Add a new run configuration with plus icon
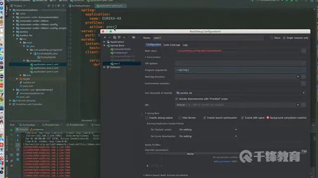Image resolution: width=318 pixels, height=178 pixels. [105, 38]
